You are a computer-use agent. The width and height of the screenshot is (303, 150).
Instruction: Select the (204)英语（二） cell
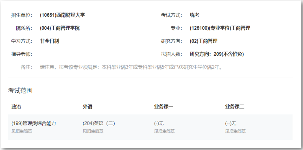tap(99, 123)
